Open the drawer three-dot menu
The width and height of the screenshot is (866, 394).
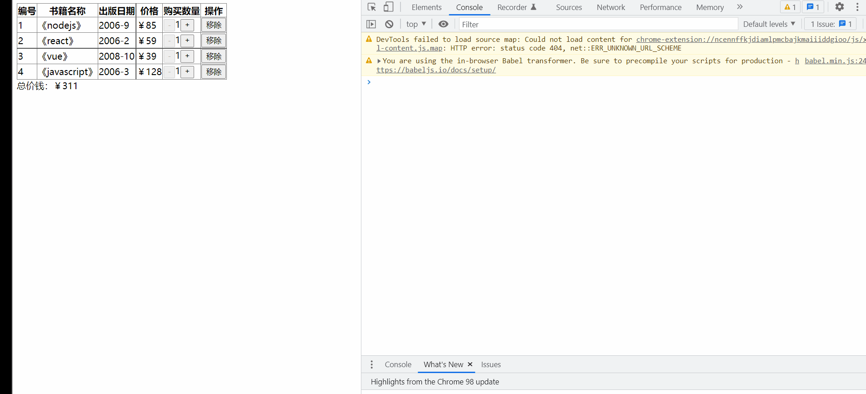pos(372,364)
